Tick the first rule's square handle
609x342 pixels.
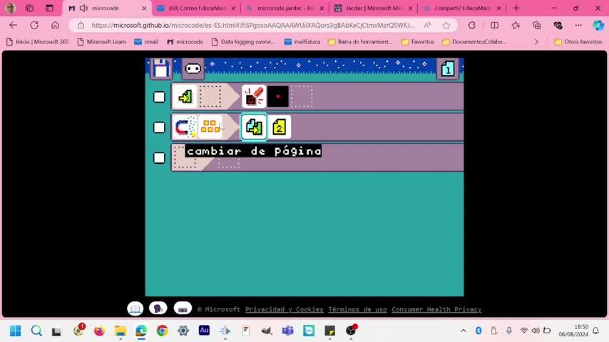point(159,97)
